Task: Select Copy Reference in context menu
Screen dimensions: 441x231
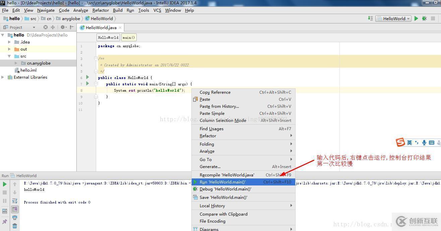Action: point(243,92)
